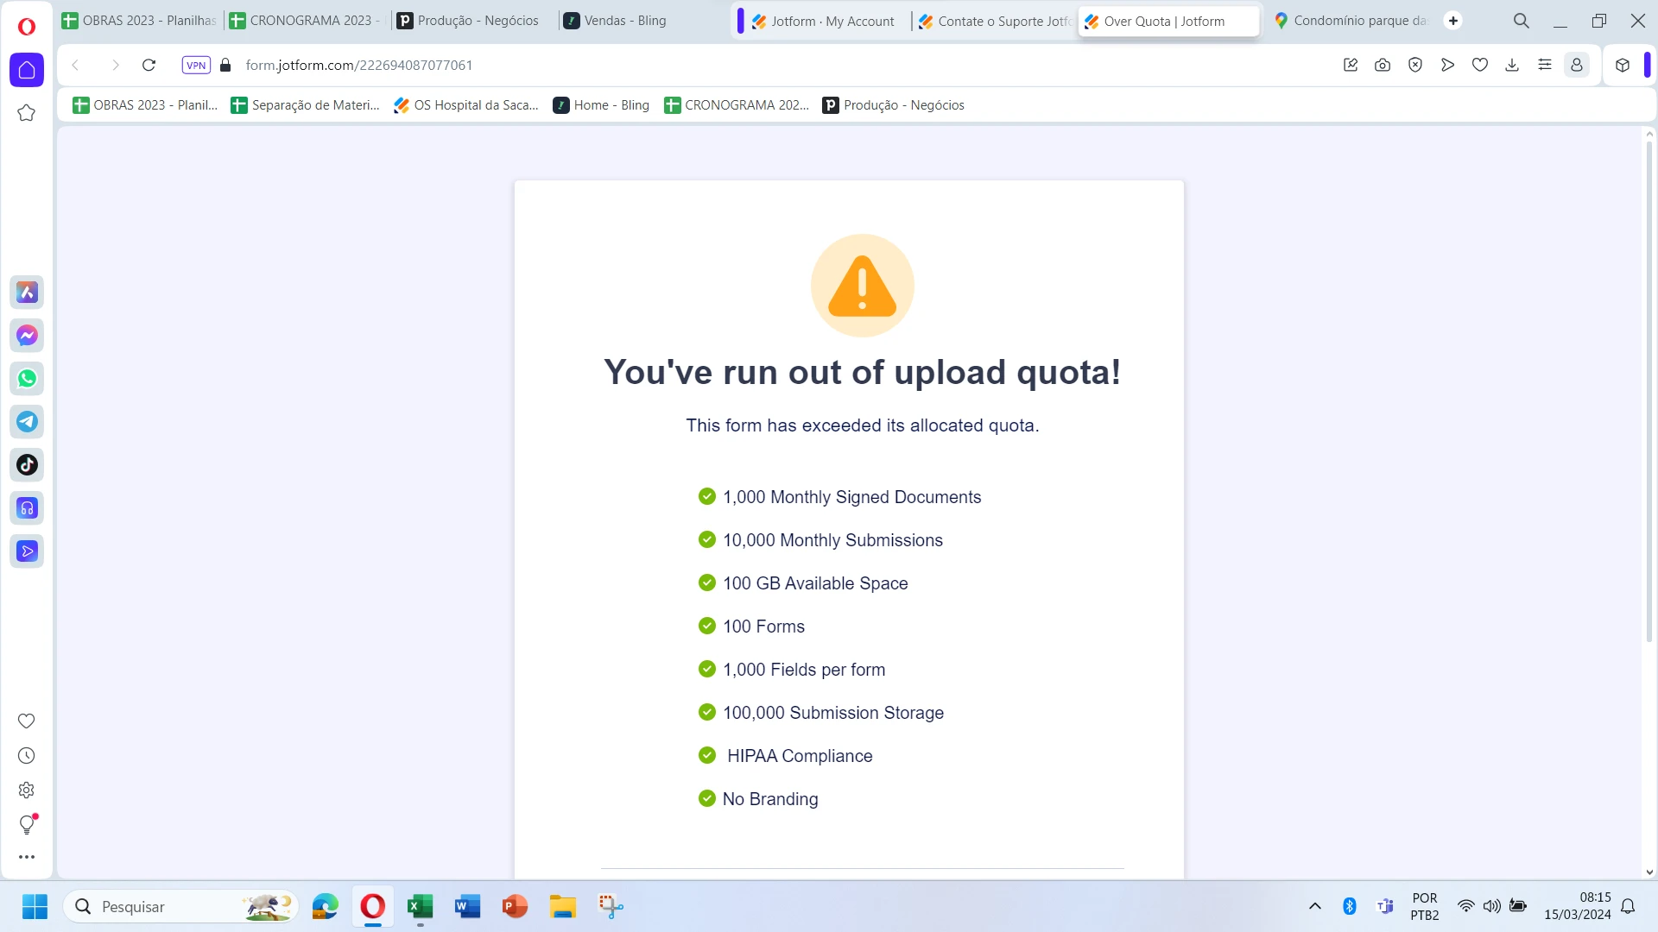1658x932 pixels.
Task: Open Telegram from the sidebar
Action: tap(27, 422)
